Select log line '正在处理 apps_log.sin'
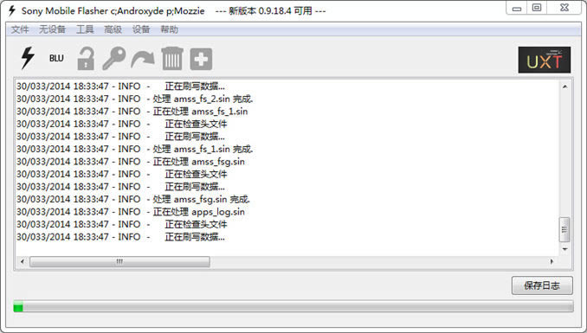Viewport: 587px width, 333px height. (131, 212)
